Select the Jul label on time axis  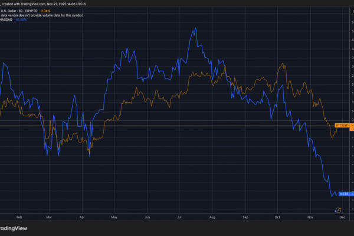coord(178,217)
